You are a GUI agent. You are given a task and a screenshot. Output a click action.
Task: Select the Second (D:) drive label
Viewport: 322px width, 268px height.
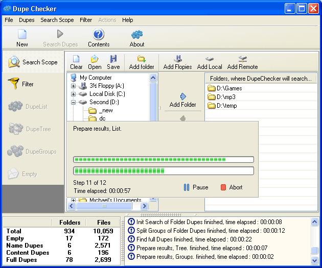(x=104, y=102)
